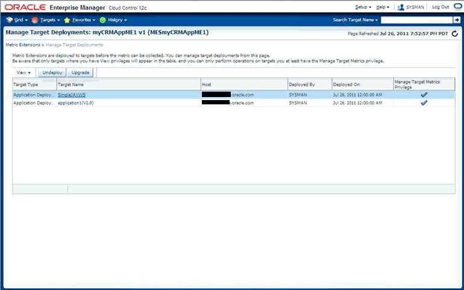Open the View dropdown menu
This screenshot has width=464, height=290.
click(24, 72)
